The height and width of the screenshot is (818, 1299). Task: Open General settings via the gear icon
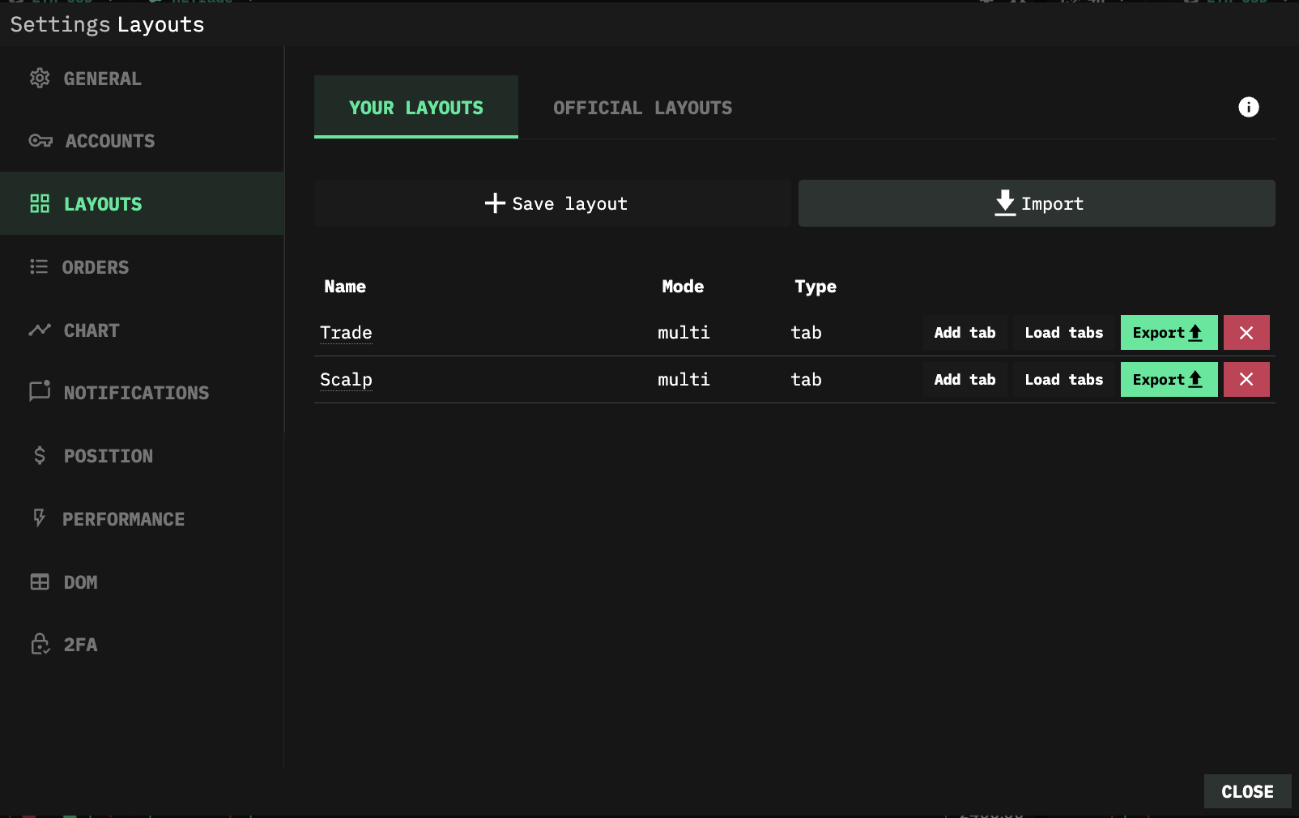pos(40,79)
